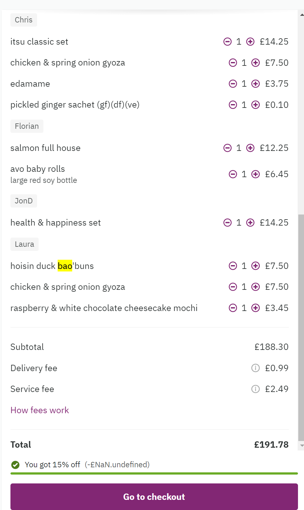Remove one hoisin duck bao'buns
The image size is (304, 510).
[233, 266]
